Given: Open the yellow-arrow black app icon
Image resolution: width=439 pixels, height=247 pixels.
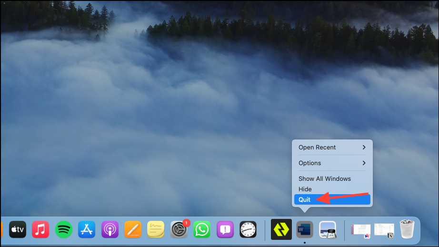Looking at the screenshot, I should (281, 229).
